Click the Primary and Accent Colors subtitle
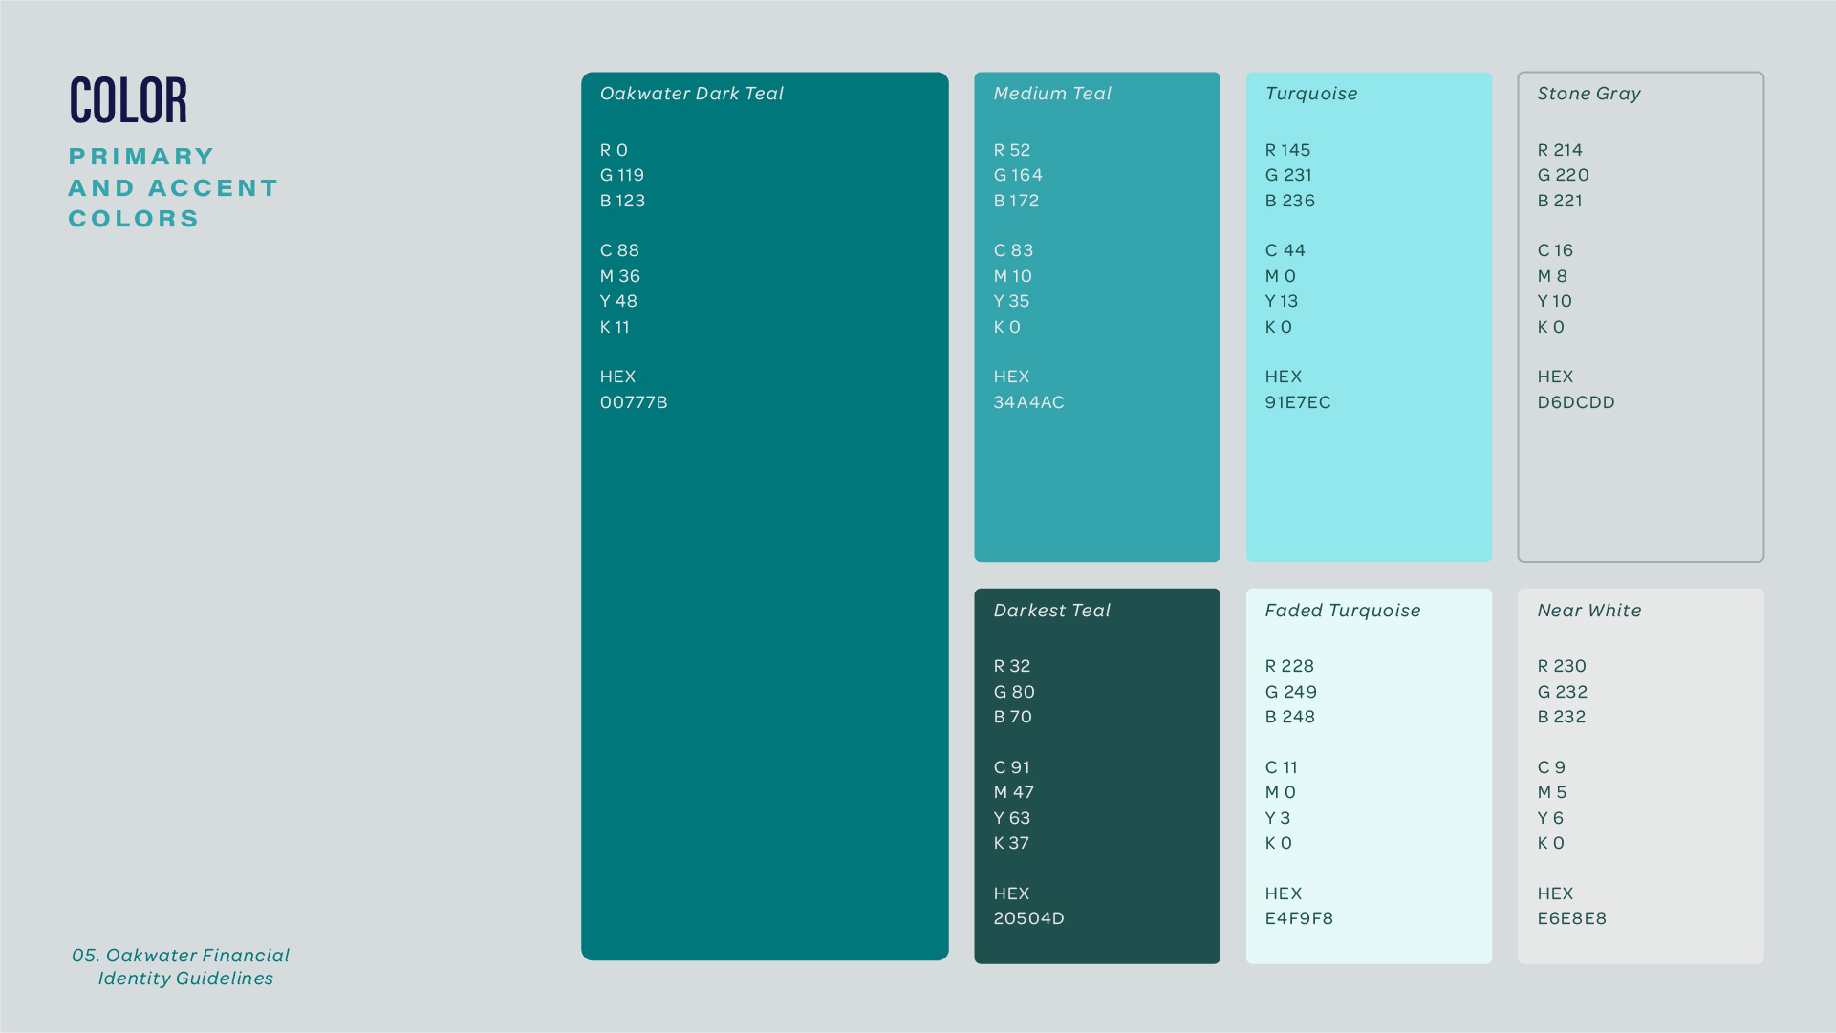 click(x=172, y=187)
